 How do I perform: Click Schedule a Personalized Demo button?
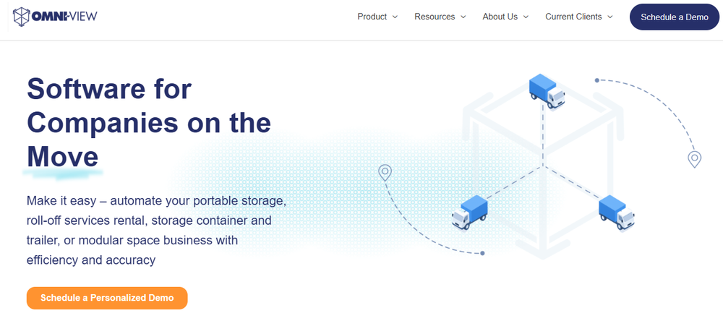(107, 298)
